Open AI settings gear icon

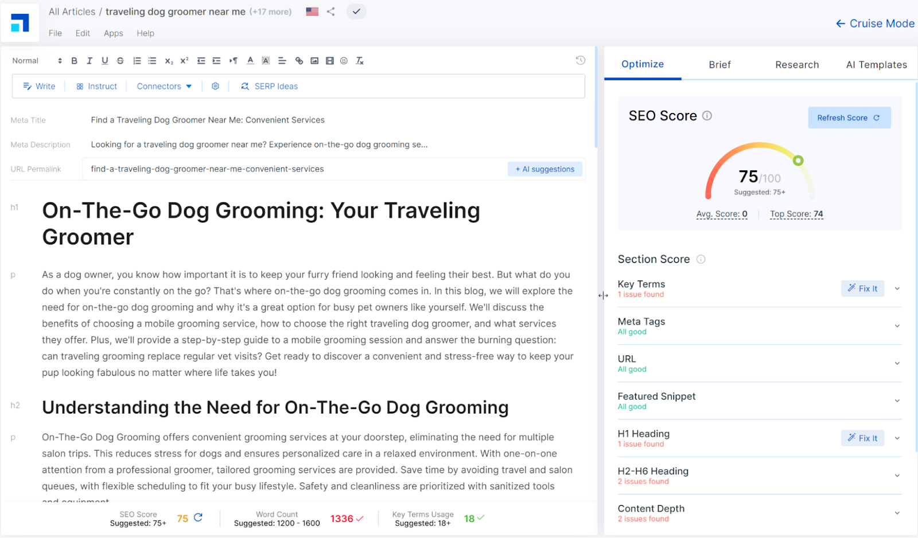[x=215, y=86]
